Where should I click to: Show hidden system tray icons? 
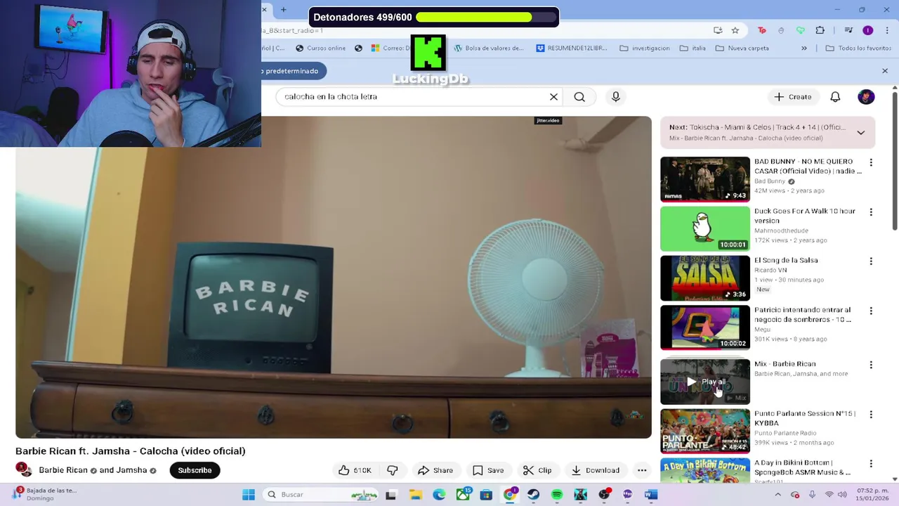coord(778,495)
